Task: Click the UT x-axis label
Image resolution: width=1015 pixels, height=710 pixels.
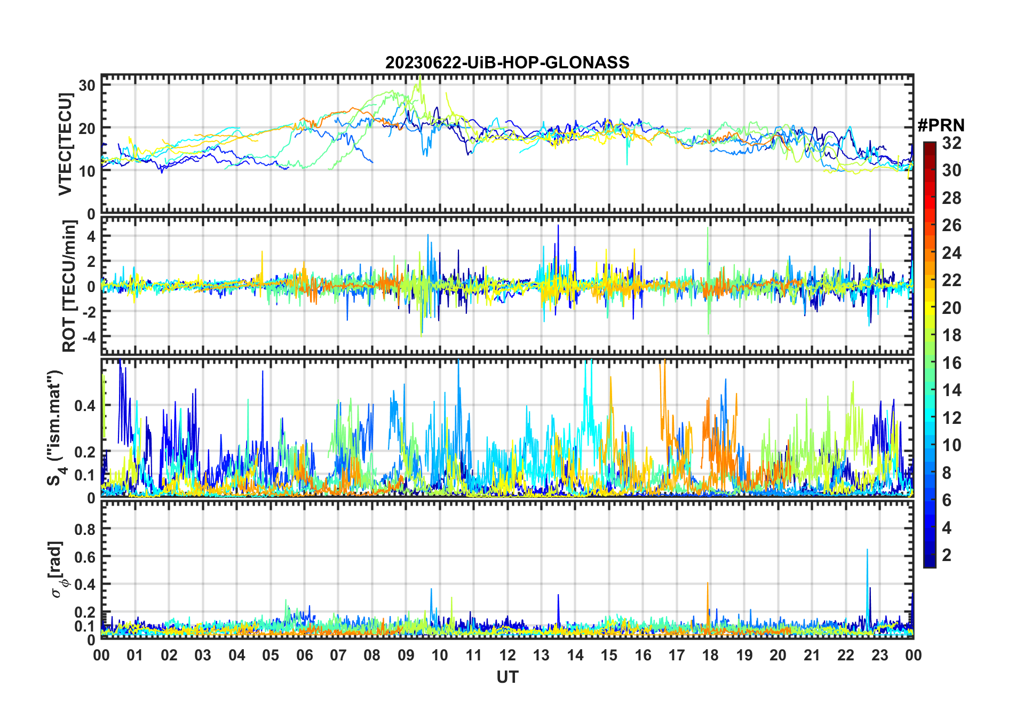Action: (507, 677)
